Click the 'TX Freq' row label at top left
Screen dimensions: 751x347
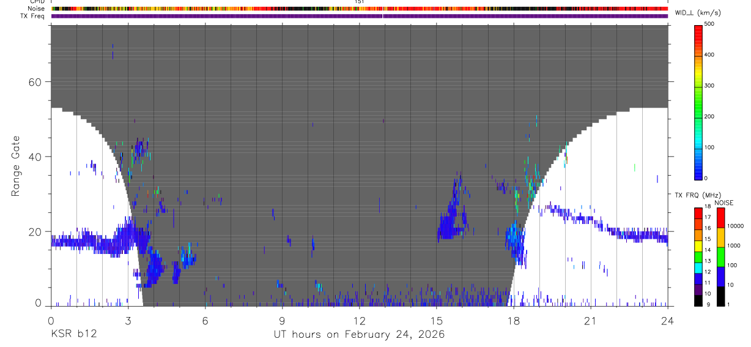[x=34, y=16]
